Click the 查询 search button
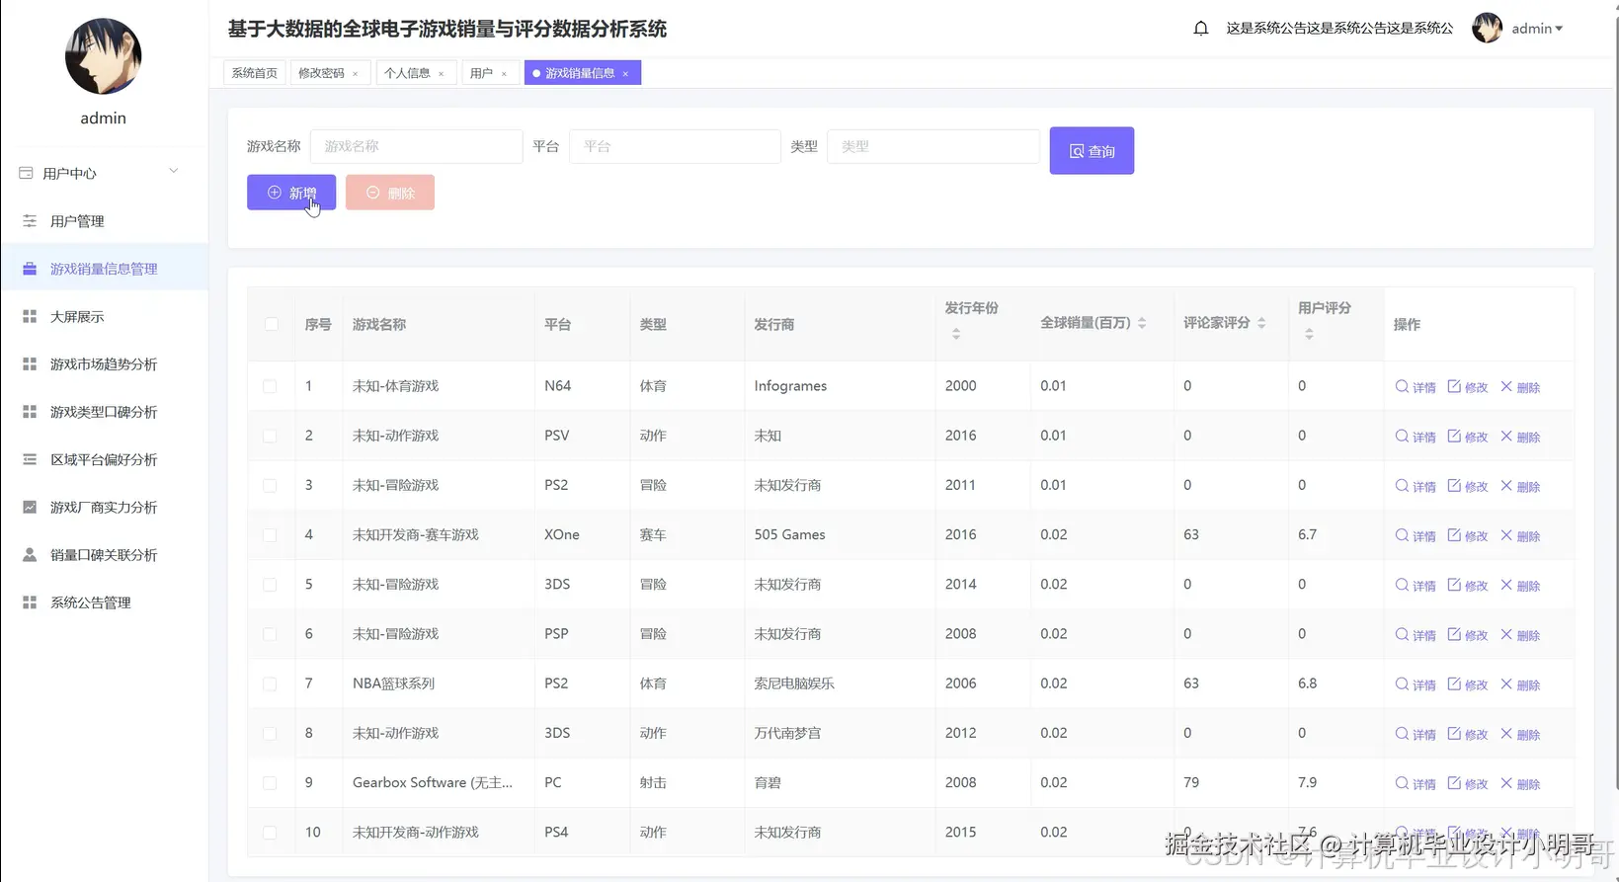Image resolution: width=1619 pixels, height=882 pixels. (x=1092, y=151)
